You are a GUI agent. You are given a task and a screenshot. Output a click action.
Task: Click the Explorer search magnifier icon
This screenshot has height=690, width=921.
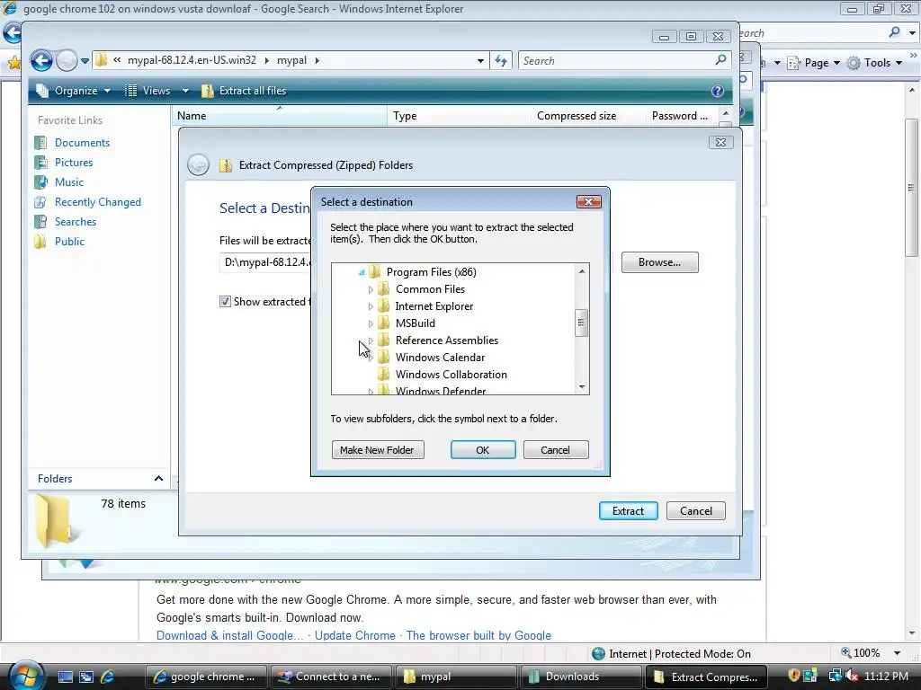721,60
